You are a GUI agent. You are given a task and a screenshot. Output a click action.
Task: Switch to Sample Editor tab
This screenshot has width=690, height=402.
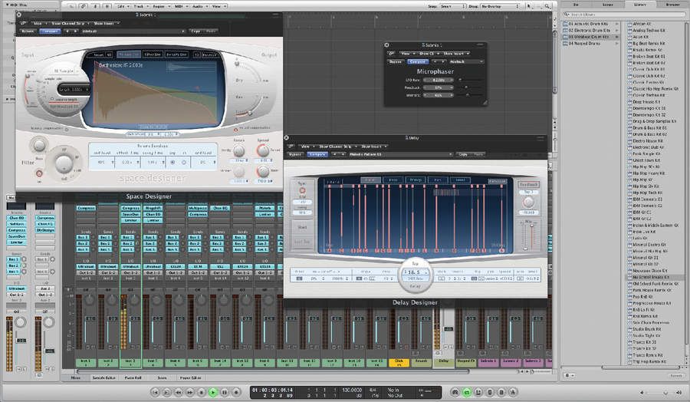(103, 377)
